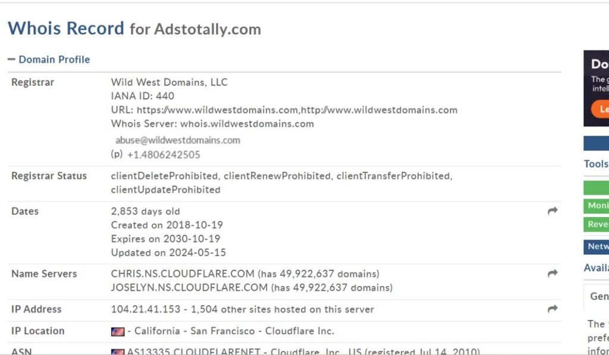The width and height of the screenshot is (609, 355).
Task: Click the IP Address row label
Action: (36, 309)
